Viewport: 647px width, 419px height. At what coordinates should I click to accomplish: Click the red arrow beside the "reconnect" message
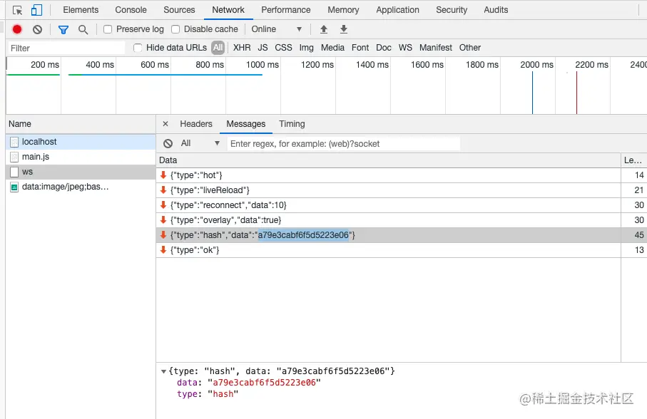click(163, 205)
